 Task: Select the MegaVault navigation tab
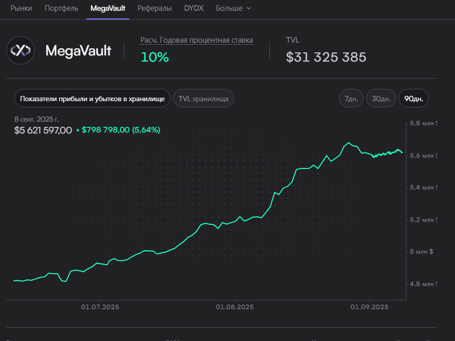pyautogui.click(x=108, y=9)
